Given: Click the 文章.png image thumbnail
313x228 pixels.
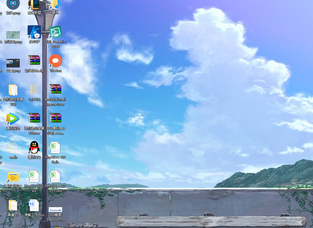Looking at the screenshot, I should point(13,63).
